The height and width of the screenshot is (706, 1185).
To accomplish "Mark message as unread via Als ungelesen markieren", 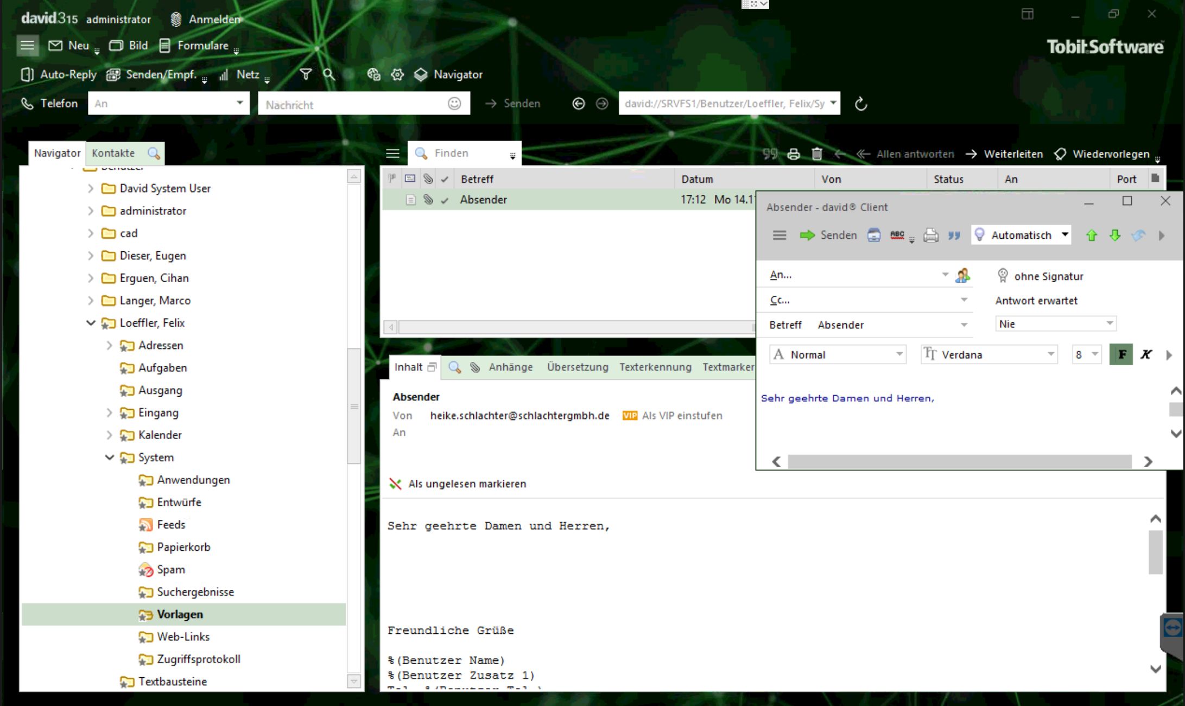I will point(466,484).
